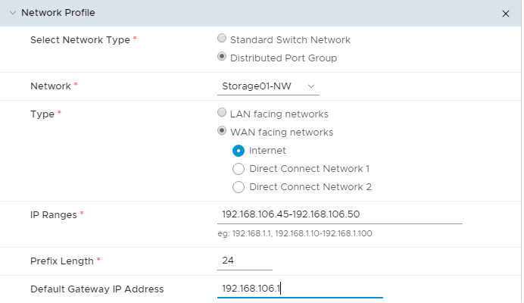Click the IP range example hint text
Screen dimensions: 524x303
(x=294, y=233)
